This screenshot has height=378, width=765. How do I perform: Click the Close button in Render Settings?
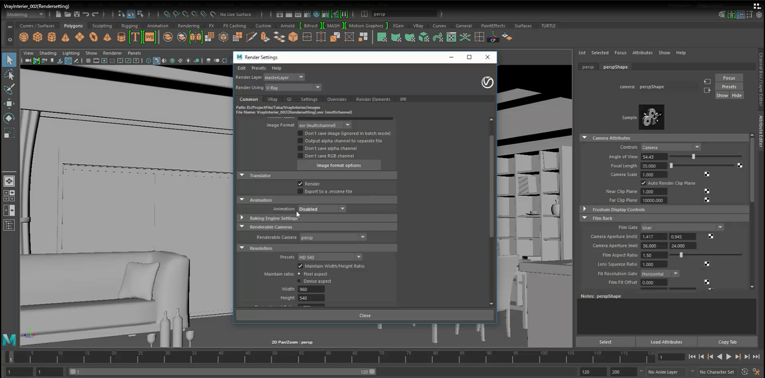[x=365, y=315]
